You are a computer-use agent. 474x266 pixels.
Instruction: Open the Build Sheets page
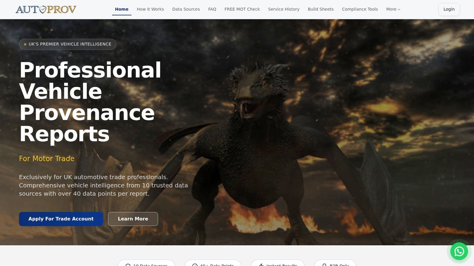coord(321,9)
